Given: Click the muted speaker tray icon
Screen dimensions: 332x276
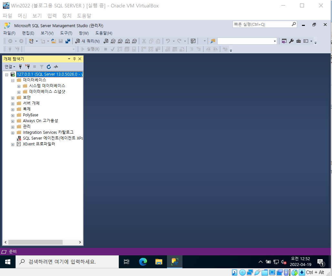Looking at the screenshot, I should 284,262.
